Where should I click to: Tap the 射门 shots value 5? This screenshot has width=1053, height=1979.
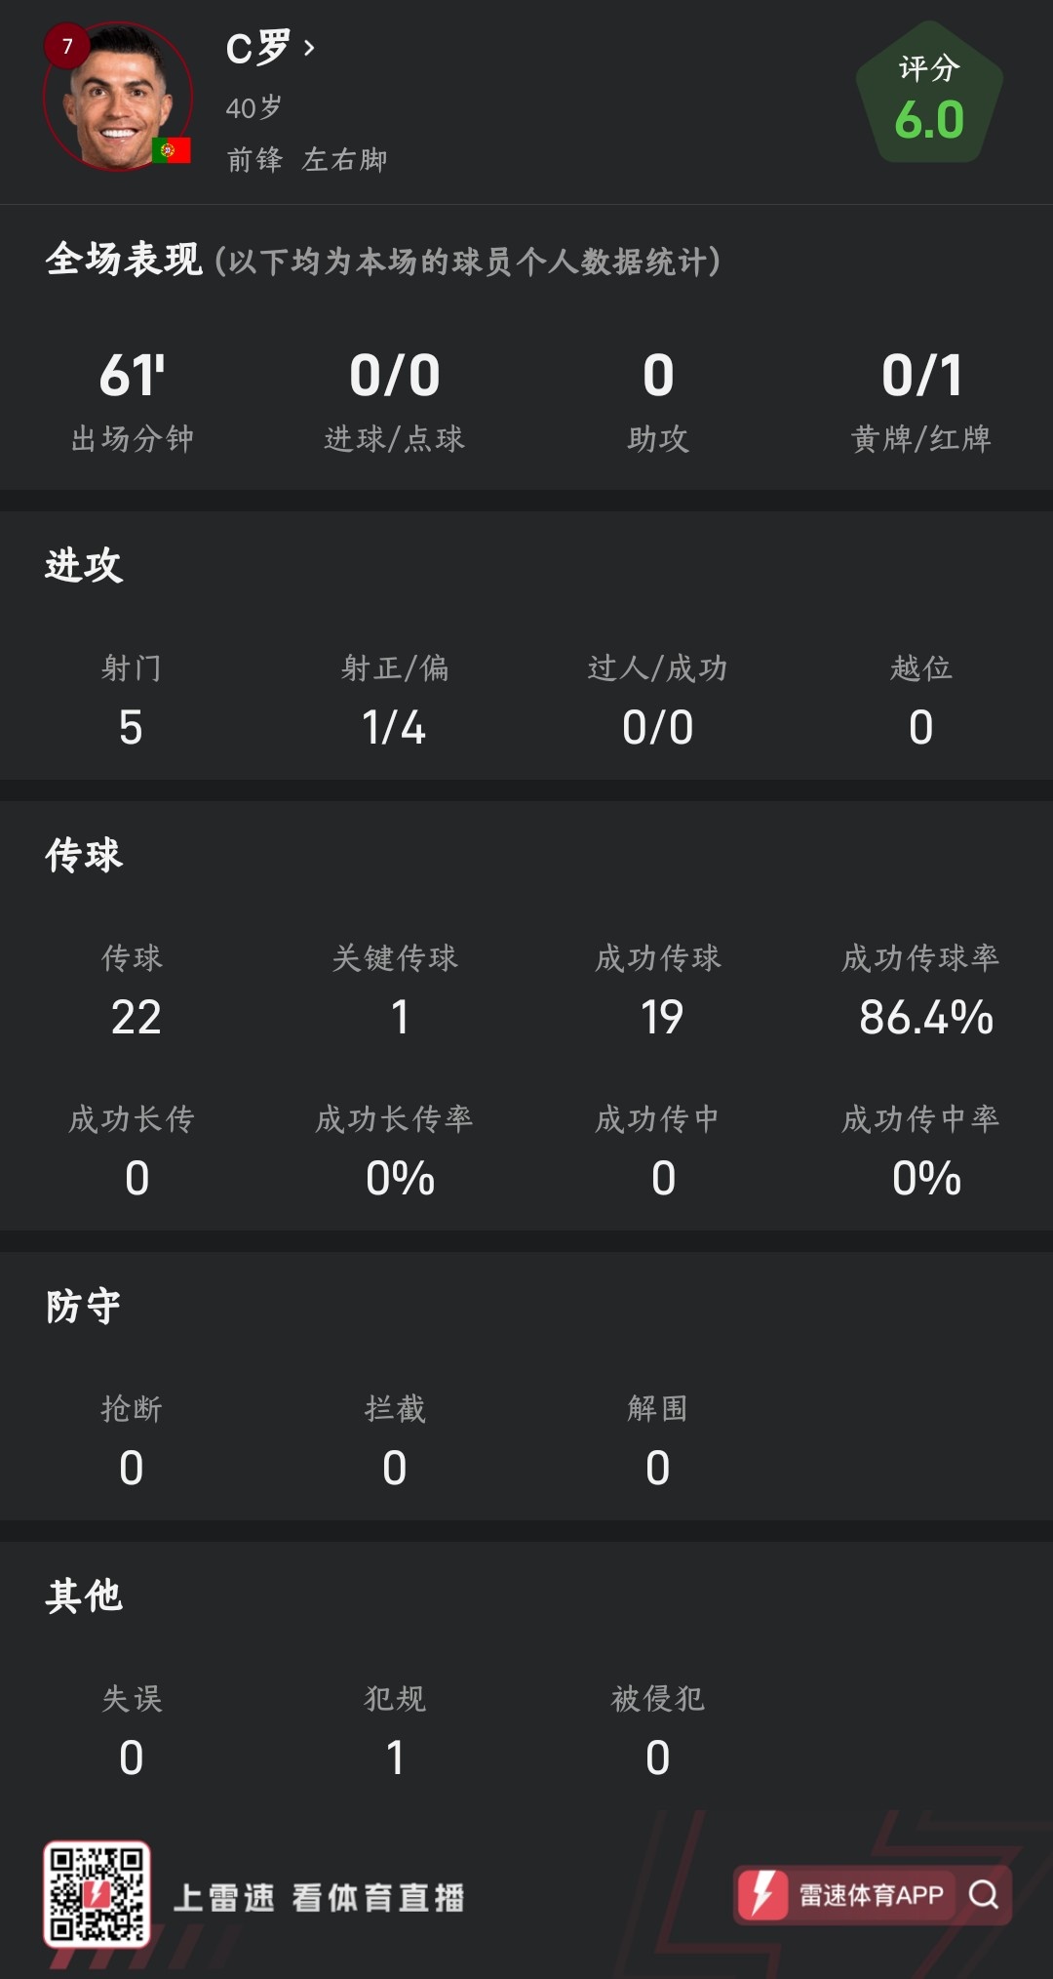[x=131, y=727]
